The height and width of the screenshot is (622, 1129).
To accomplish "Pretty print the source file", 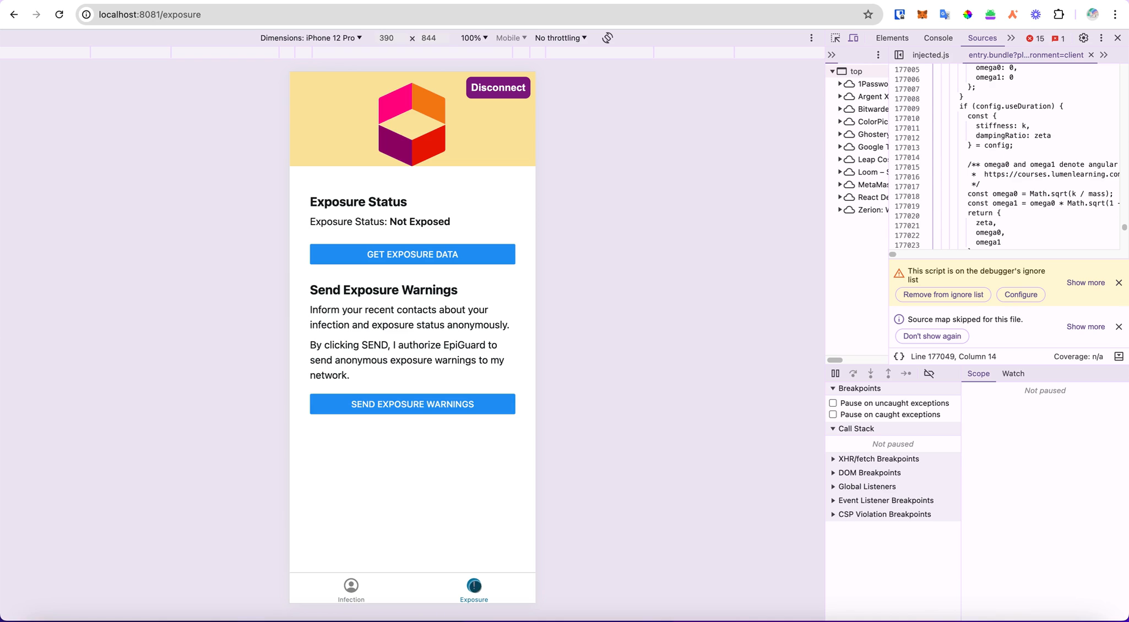I will coord(899,357).
